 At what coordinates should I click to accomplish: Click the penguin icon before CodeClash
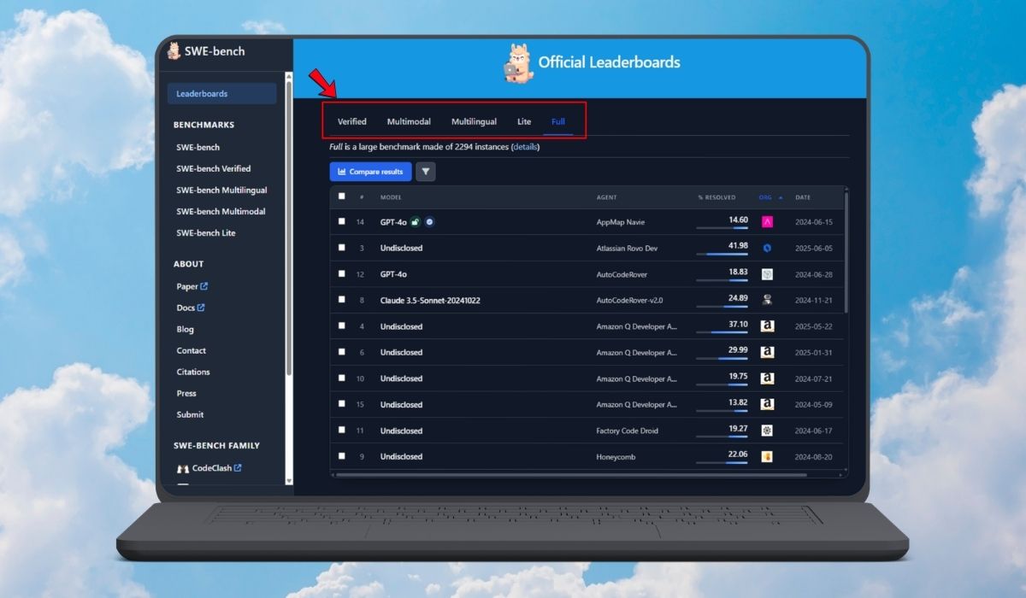(x=183, y=468)
